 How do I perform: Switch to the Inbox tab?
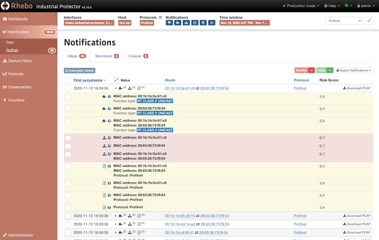pos(77,56)
